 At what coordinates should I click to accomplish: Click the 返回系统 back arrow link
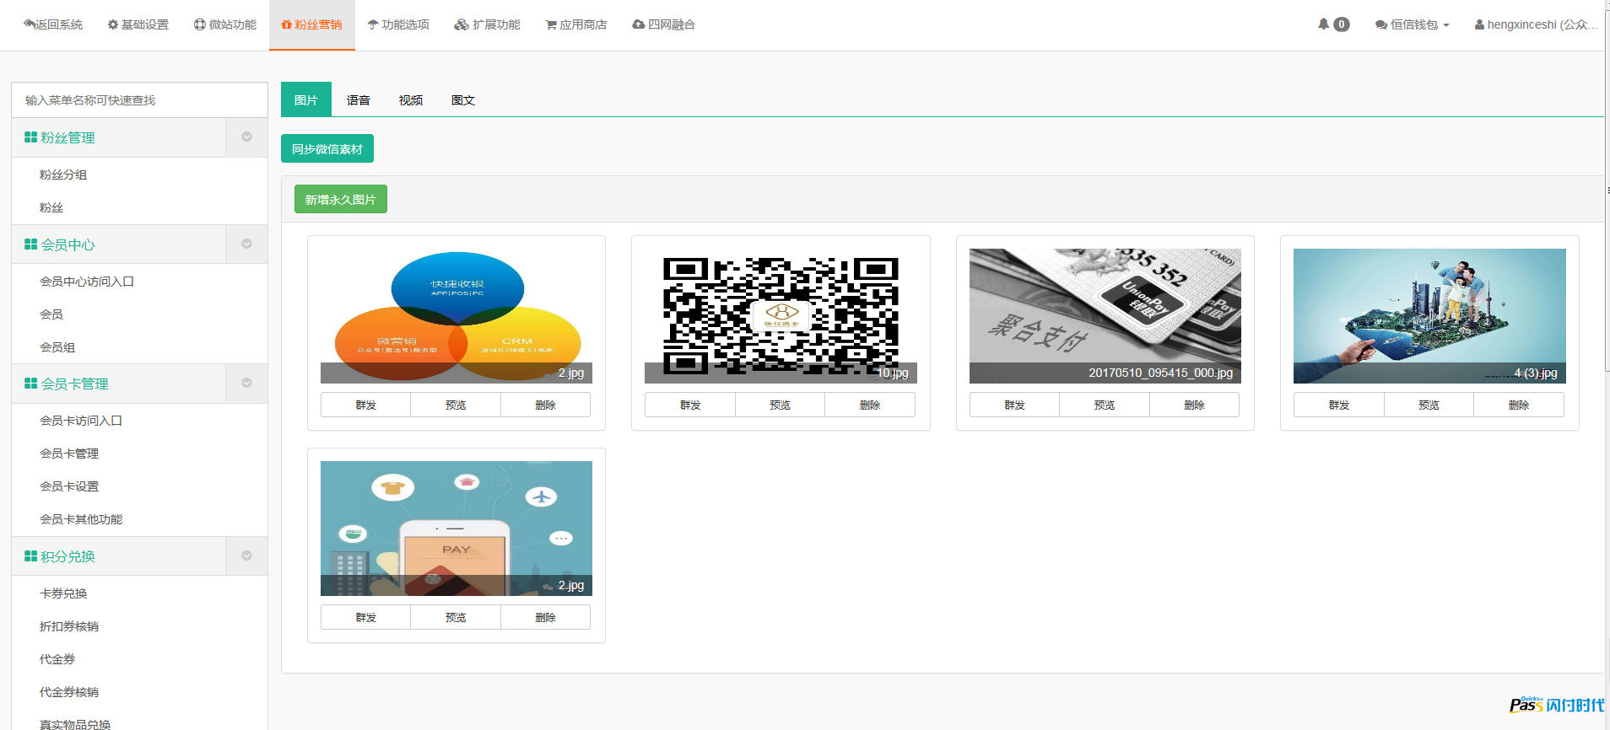(x=52, y=24)
